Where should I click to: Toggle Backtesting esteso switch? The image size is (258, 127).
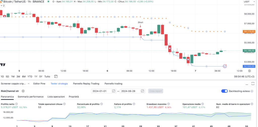click(x=224, y=91)
